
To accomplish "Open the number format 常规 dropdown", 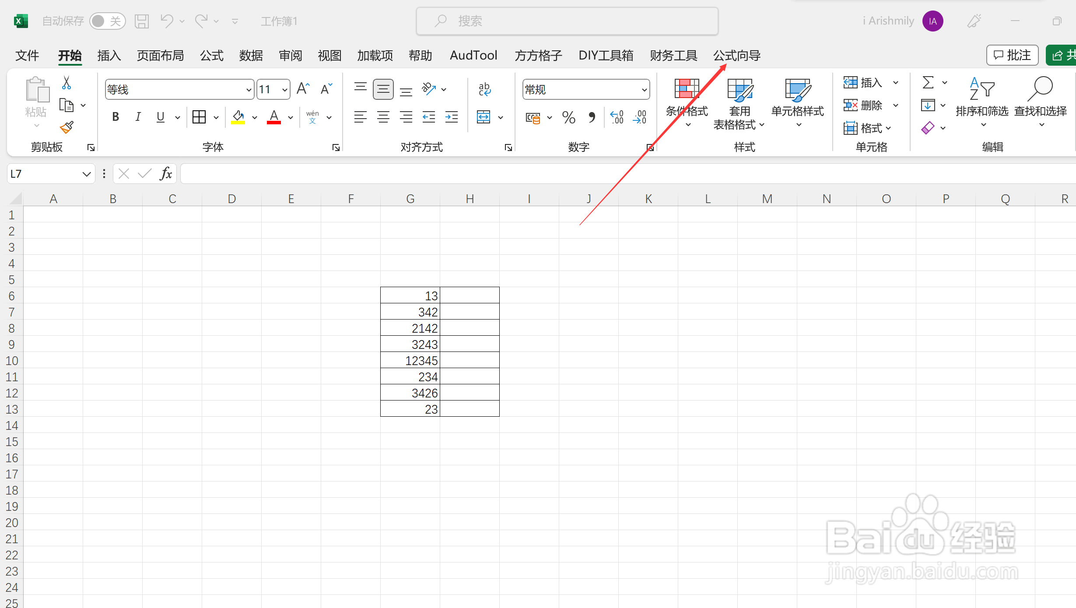I will [x=644, y=90].
